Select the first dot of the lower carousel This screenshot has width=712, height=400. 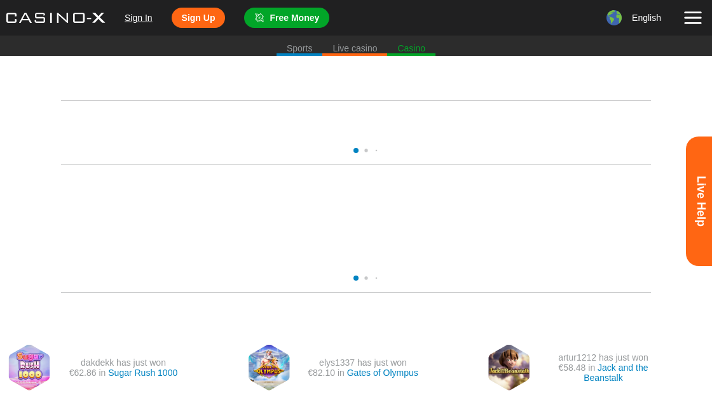pos(356,278)
